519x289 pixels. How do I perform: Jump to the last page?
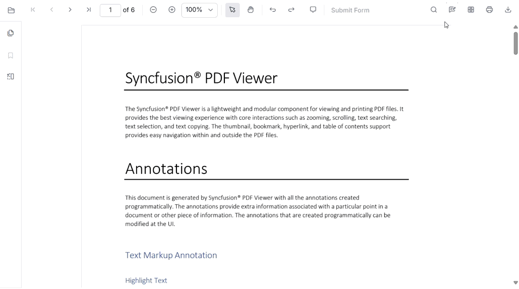point(88,10)
